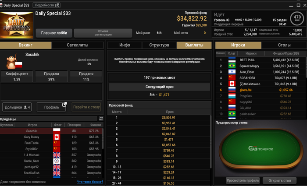This screenshot has height=186, width=307.
Task: Click the payouts list scrollbar
Action: (x=211, y=141)
